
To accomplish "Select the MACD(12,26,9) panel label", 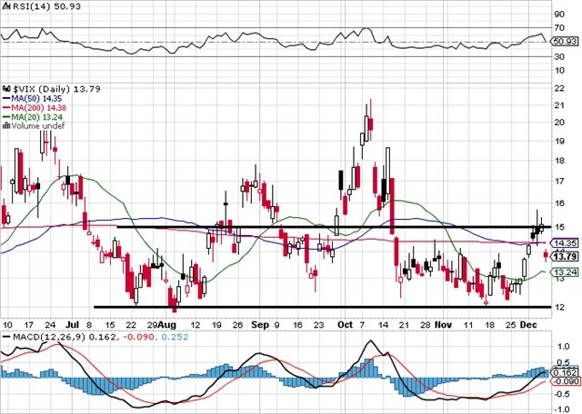I will [42, 337].
